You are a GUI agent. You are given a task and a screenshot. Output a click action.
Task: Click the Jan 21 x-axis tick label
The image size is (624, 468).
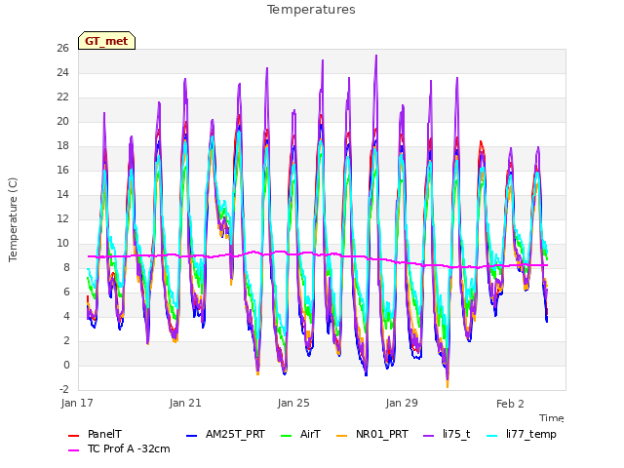click(185, 403)
